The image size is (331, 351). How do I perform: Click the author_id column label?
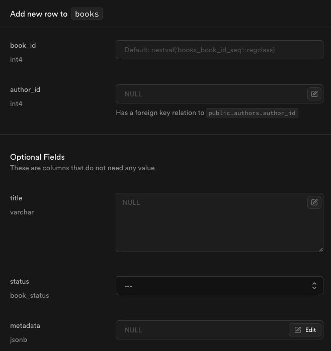point(25,89)
